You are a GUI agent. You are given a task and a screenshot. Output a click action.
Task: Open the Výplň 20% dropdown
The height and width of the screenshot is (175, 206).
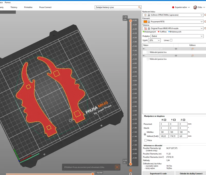click(154, 40)
